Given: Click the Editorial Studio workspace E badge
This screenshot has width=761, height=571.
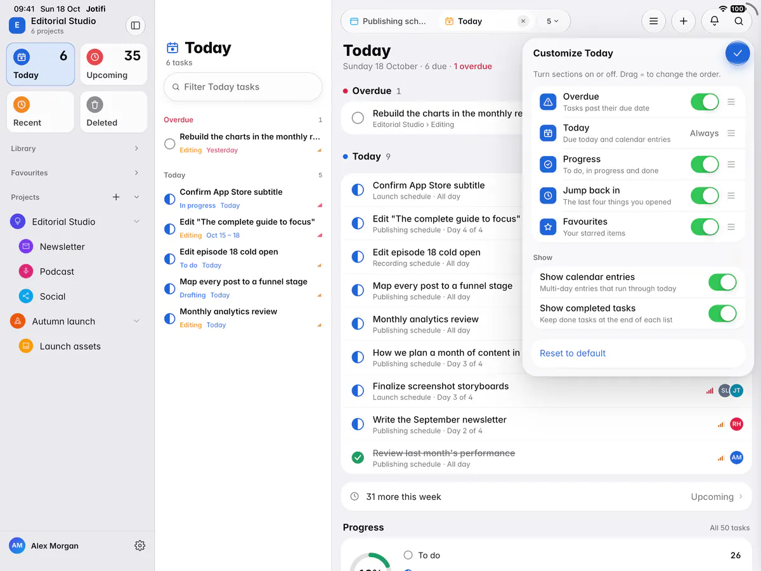Looking at the screenshot, I should click(16, 25).
